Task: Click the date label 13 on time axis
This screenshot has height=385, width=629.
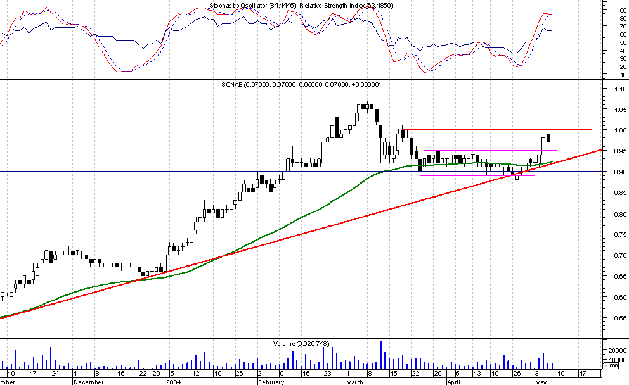Action: tap(477, 374)
